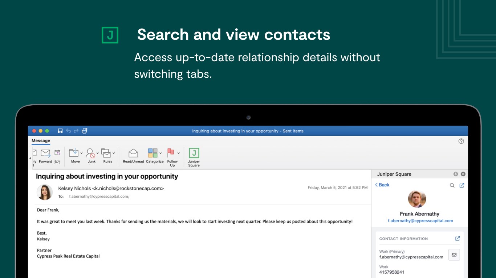Image resolution: width=496 pixels, height=278 pixels.
Task: Open Contact Information external link icon
Action: tap(458, 239)
